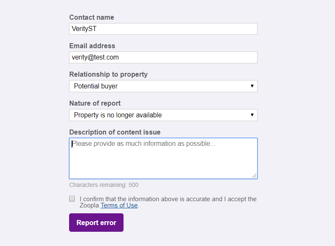This screenshot has width=335, height=246.
Task: Open the Terms of Use link
Action: pos(119,205)
